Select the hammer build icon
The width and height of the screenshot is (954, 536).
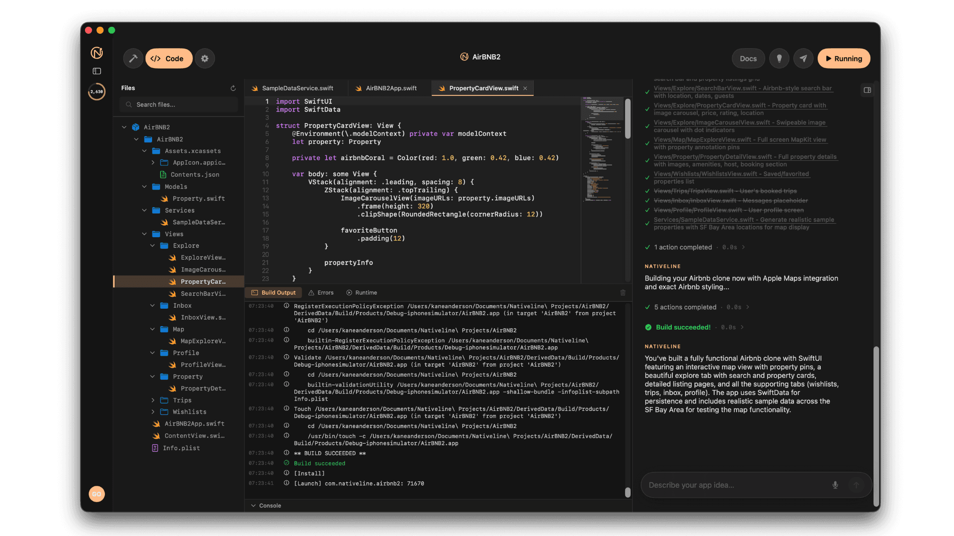[133, 58]
